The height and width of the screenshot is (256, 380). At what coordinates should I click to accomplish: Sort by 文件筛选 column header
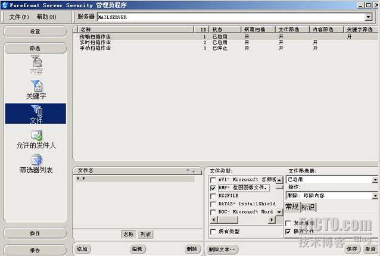click(x=292, y=30)
